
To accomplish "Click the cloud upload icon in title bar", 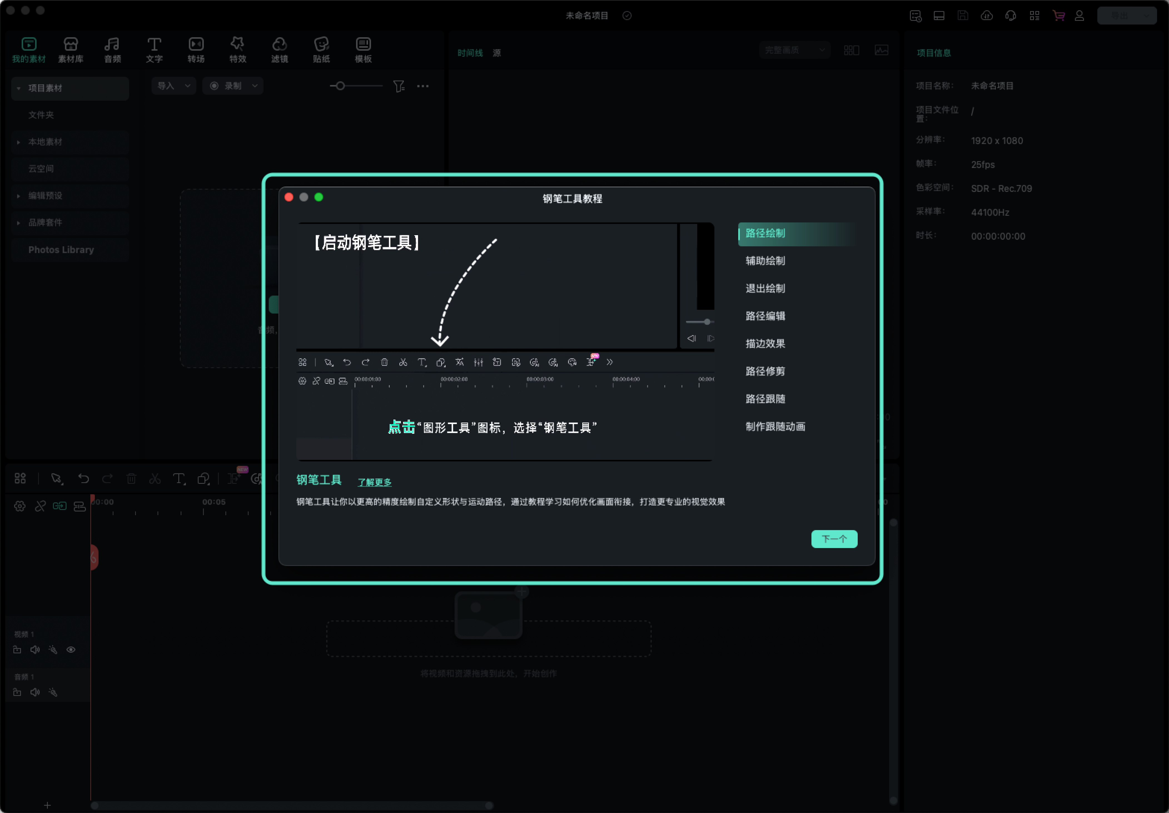I will pos(987,16).
